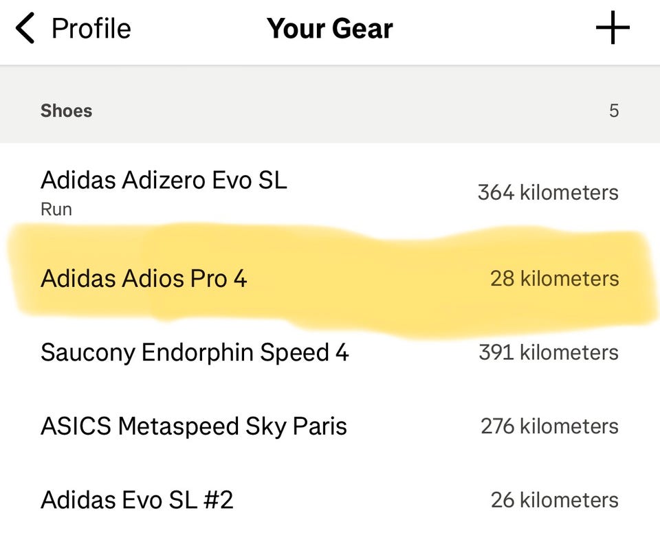
Task: Tap the 391 kilometers distance
Action: 549,352
